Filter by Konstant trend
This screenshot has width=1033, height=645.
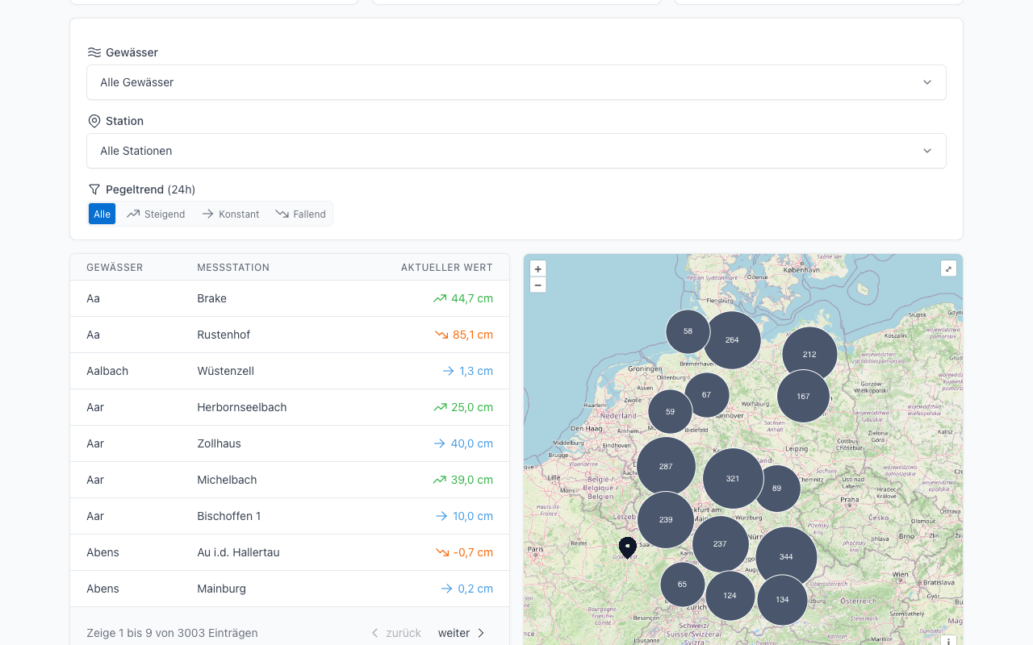[x=230, y=214]
